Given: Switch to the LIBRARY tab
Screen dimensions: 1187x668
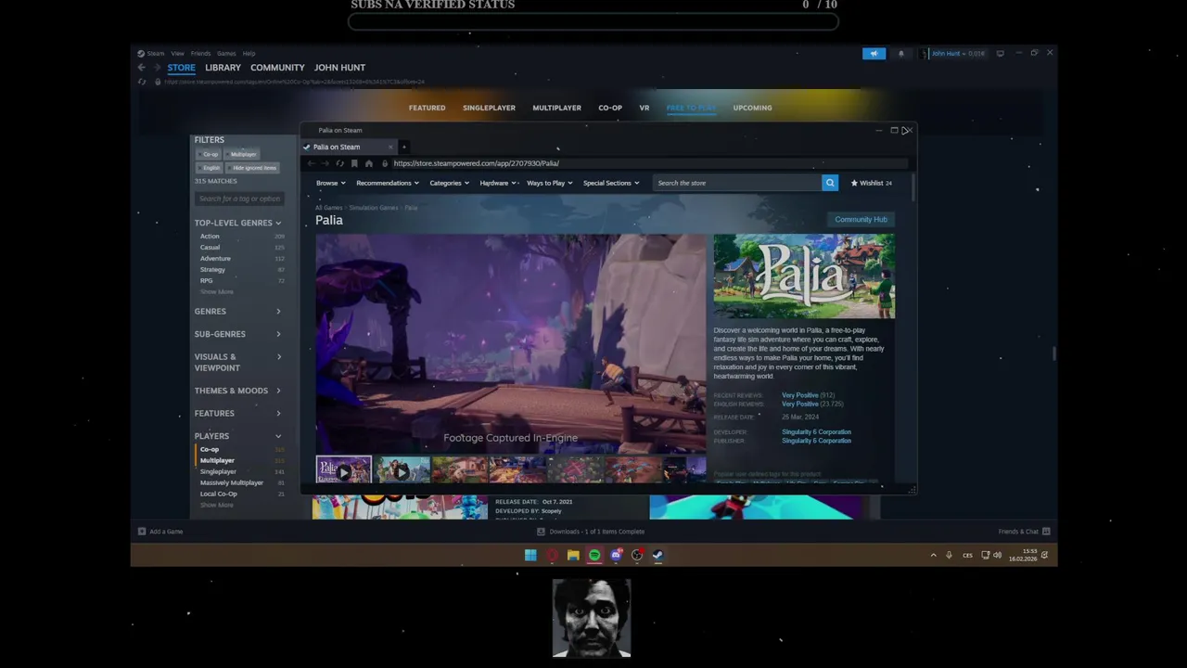Looking at the screenshot, I should pyautogui.click(x=223, y=68).
